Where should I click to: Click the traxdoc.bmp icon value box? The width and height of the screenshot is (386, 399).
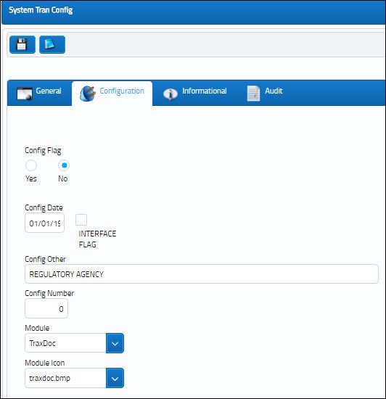(65, 378)
